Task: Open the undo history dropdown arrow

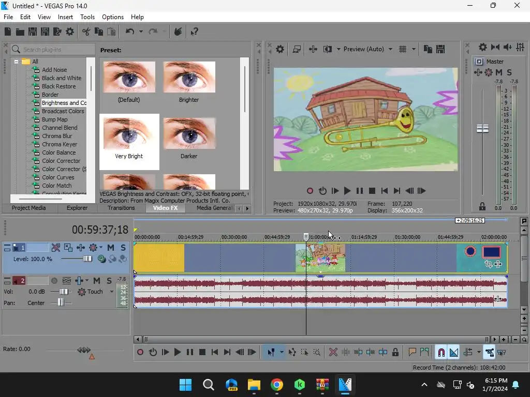Action: (x=141, y=32)
